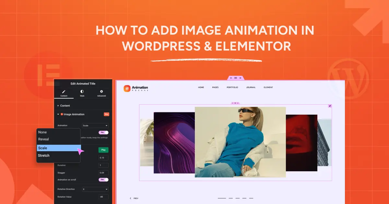Click the X icon on the inner container handle
The image size is (389, 204).
click(238, 103)
